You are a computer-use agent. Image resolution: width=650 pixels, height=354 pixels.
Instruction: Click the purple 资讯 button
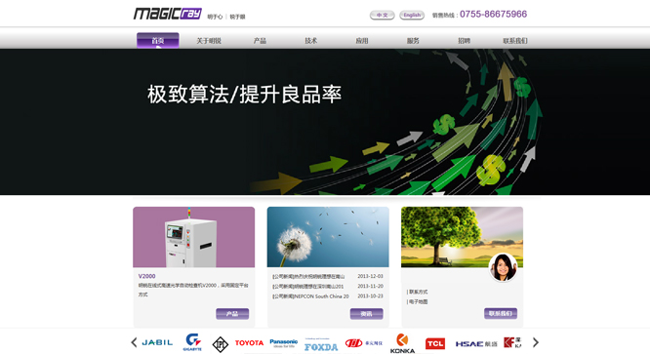(x=366, y=314)
